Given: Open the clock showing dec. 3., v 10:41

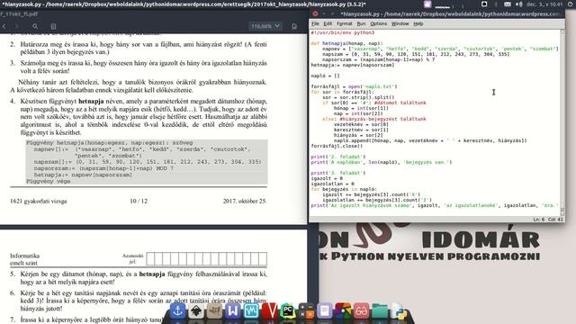Looking at the screenshot, I should coord(544,4).
